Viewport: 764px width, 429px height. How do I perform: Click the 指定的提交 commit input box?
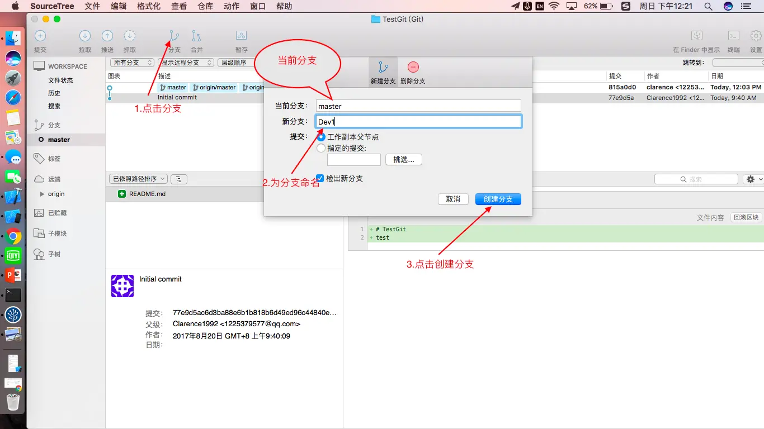coord(354,160)
